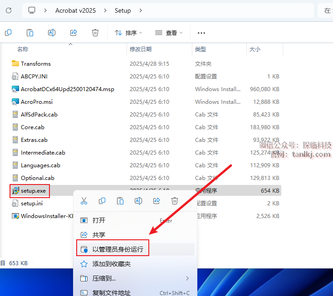Image resolution: width=333 pixels, height=296 pixels.
Task: Click the setup.exe installer icon
Action: point(15,191)
